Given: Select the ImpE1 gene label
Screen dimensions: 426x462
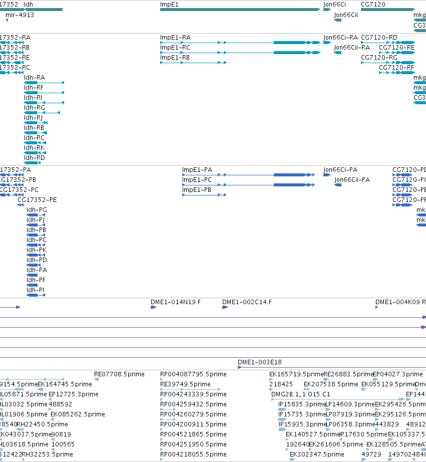Looking at the screenshot, I should pos(169,5).
